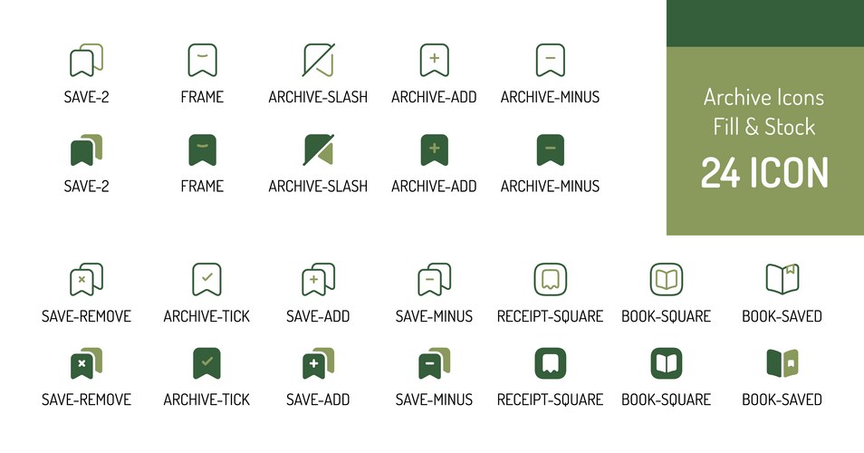864x453 pixels.
Task: Click the outline BOOK-SQUARE icon
Action: pyautogui.click(x=666, y=279)
